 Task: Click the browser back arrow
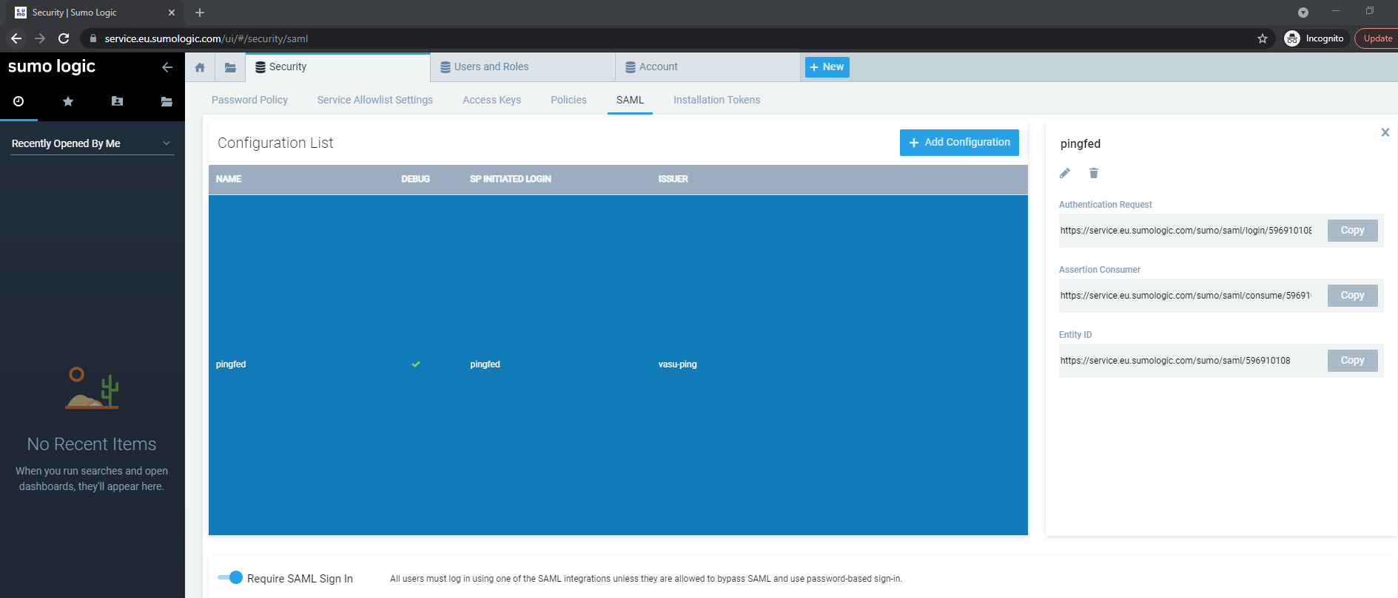[x=16, y=38]
